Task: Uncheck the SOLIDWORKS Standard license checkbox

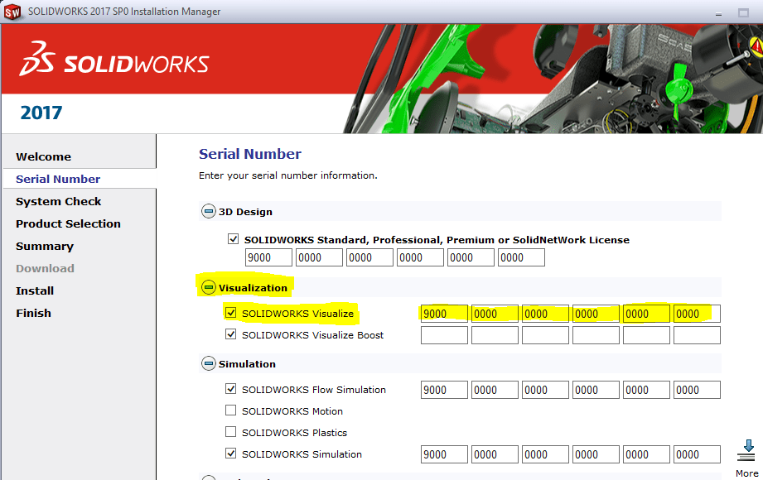Action: point(234,240)
